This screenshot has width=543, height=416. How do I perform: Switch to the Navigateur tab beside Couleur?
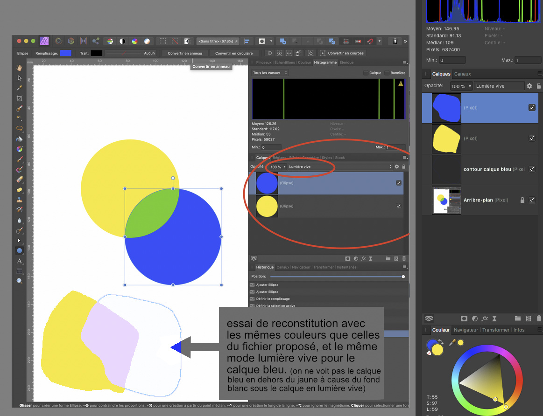click(466, 330)
